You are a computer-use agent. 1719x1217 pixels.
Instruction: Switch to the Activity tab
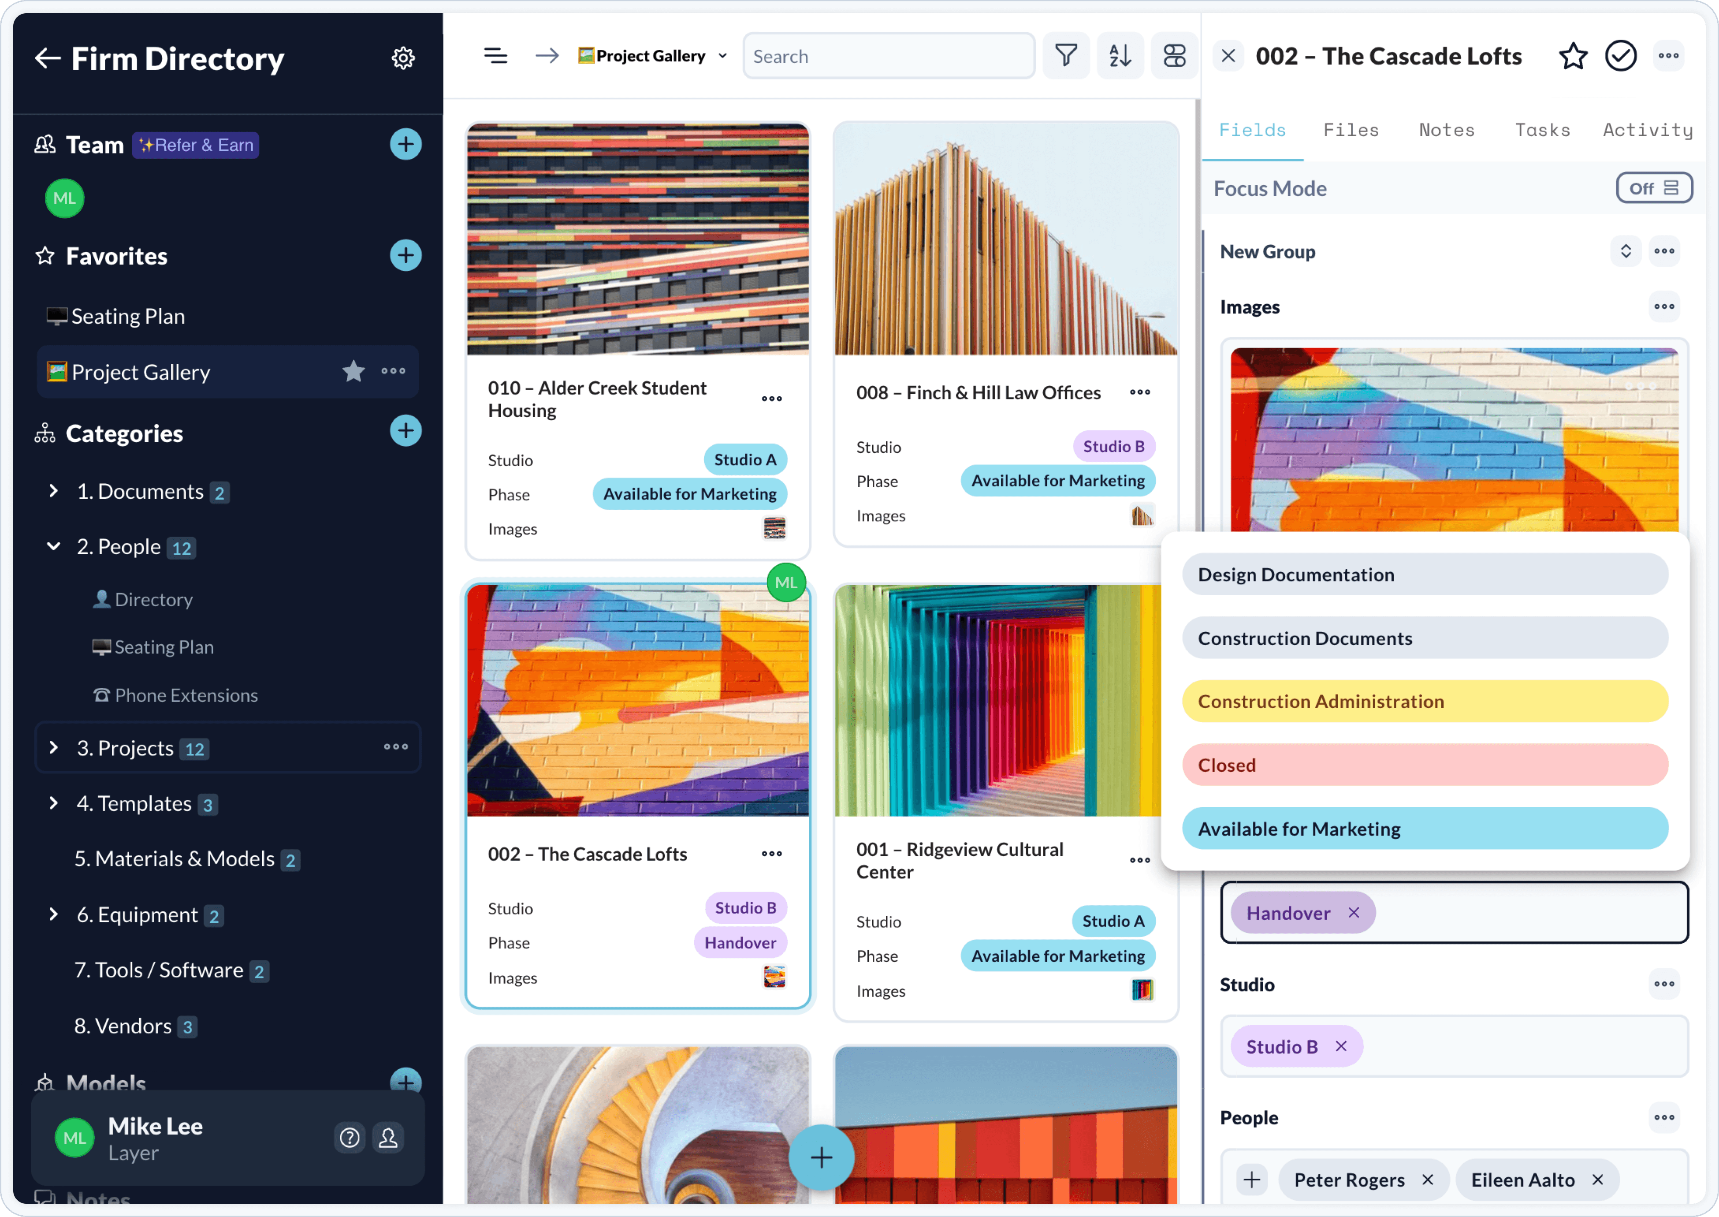pos(1648,131)
